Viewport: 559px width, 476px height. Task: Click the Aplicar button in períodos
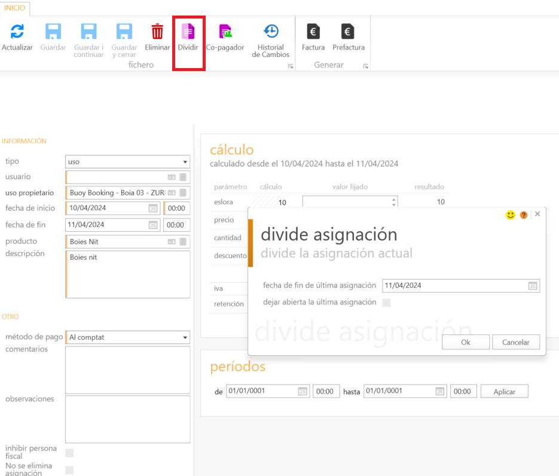click(505, 392)
